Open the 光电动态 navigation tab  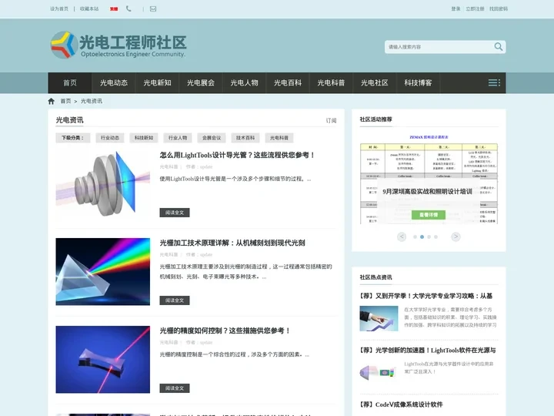114,82
